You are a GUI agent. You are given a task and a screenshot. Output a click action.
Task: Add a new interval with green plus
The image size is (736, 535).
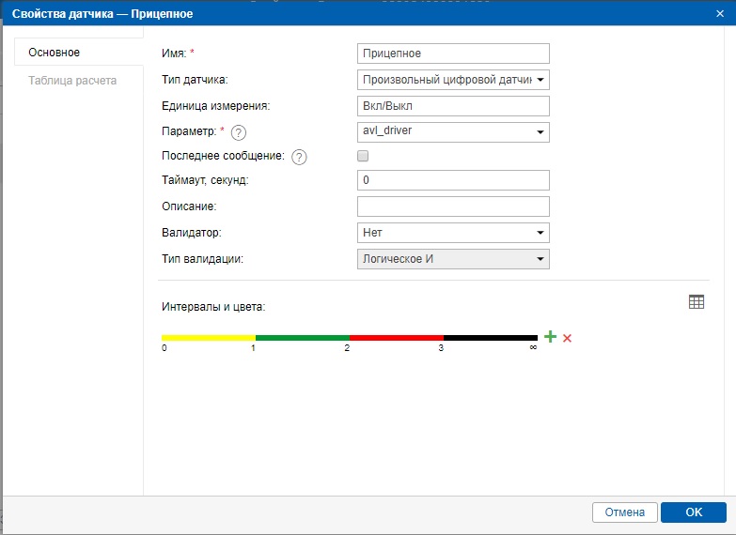coord(551,337)
